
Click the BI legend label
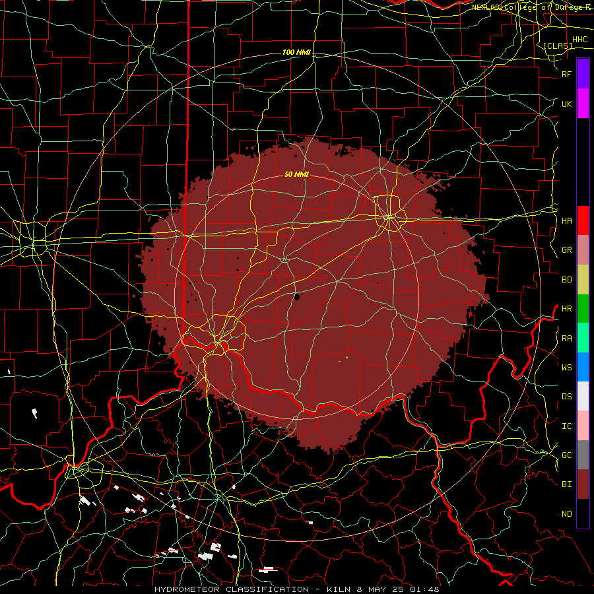click(566, 484)
